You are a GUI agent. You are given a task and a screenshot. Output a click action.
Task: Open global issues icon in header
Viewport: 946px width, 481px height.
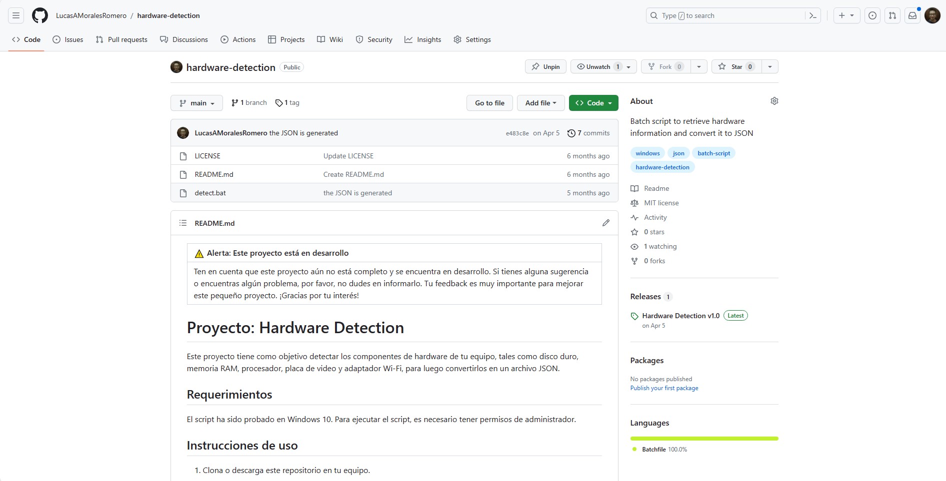pos(872,15)
